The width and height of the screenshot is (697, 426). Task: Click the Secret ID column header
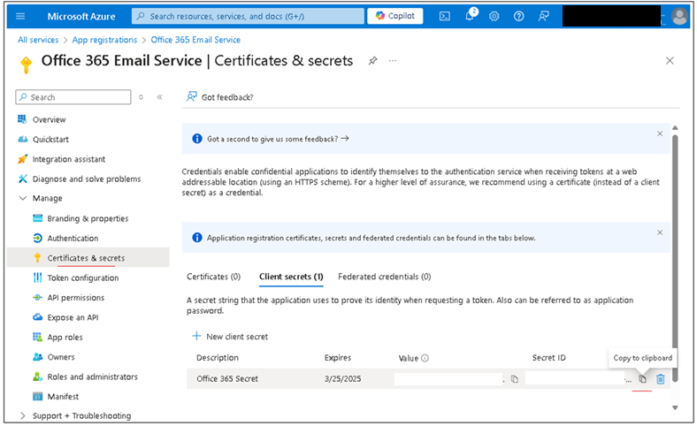[548, 358]
